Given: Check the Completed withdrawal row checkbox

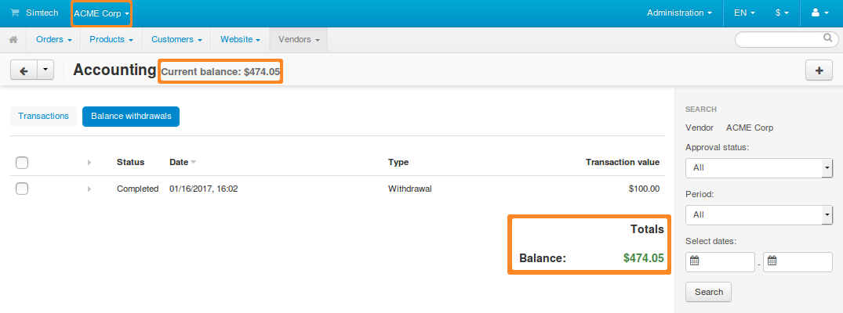Looking at the screenshot, I should (22, 189).
